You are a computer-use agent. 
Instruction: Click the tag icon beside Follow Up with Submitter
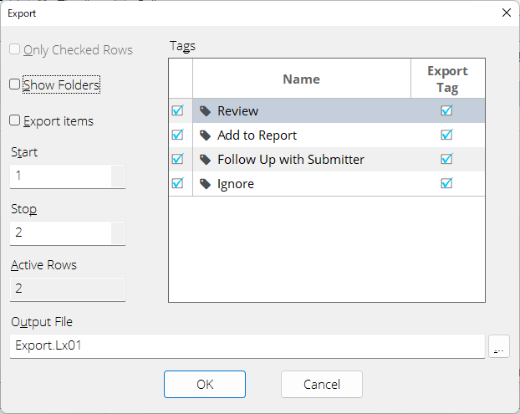pos(206,160)
